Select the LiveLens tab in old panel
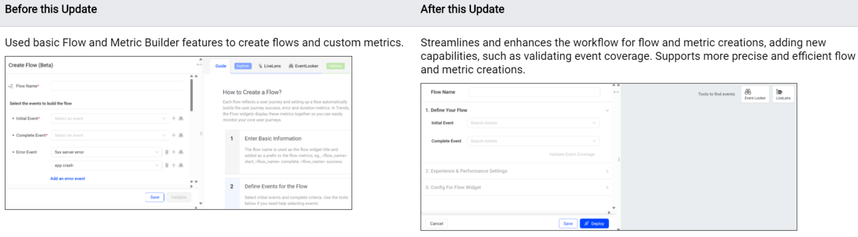This screenshot has width=858, height=237. click(270, 66)
